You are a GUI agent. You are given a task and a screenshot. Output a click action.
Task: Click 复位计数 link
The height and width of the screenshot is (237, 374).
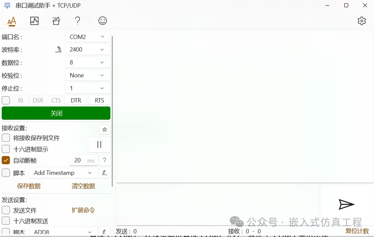[x=357, y=231]
